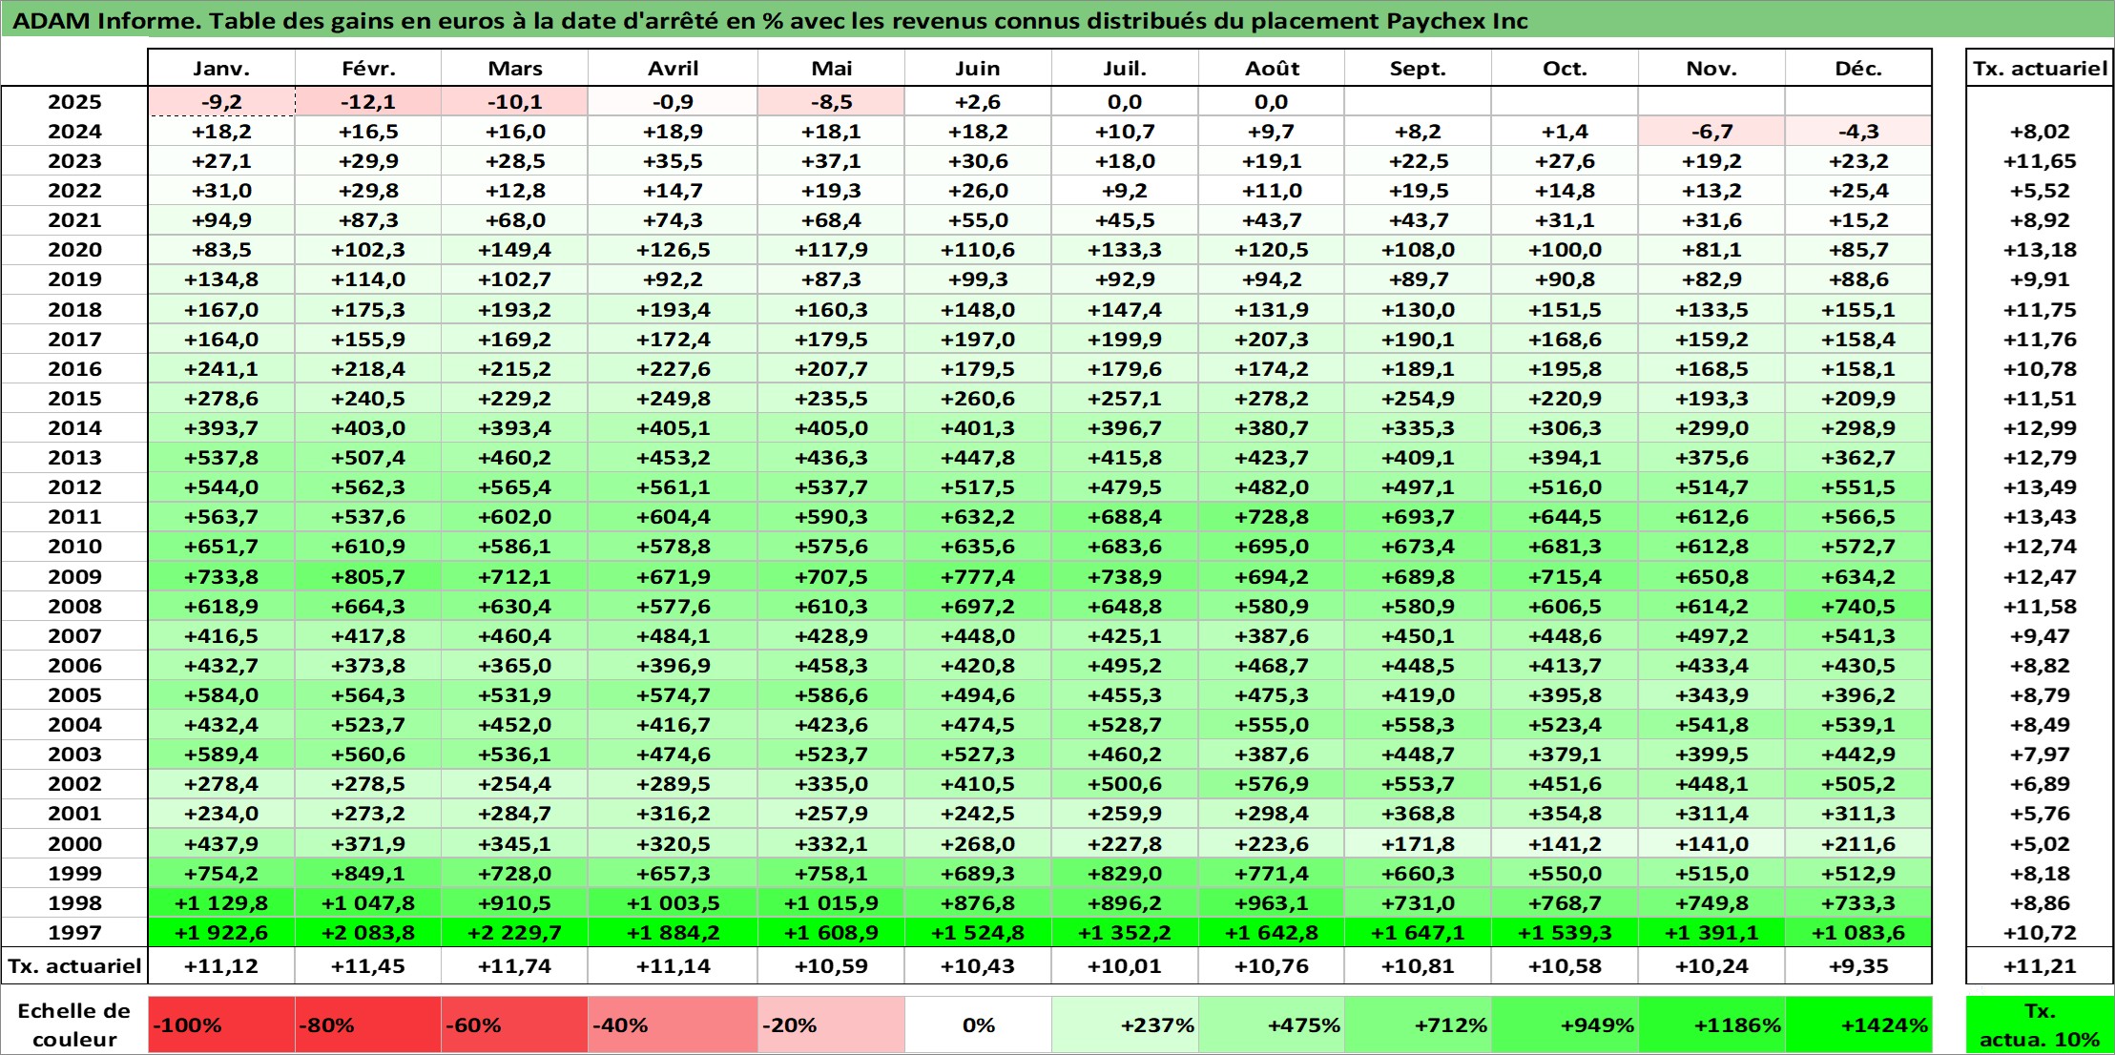Click the +94,9 cell in 2021
The height and width of the screenshot is (1055, 2115).
(221, 219)
